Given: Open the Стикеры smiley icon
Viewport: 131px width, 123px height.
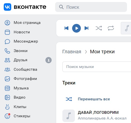Looking at the screenshot, I should click(x=7, y=116).
